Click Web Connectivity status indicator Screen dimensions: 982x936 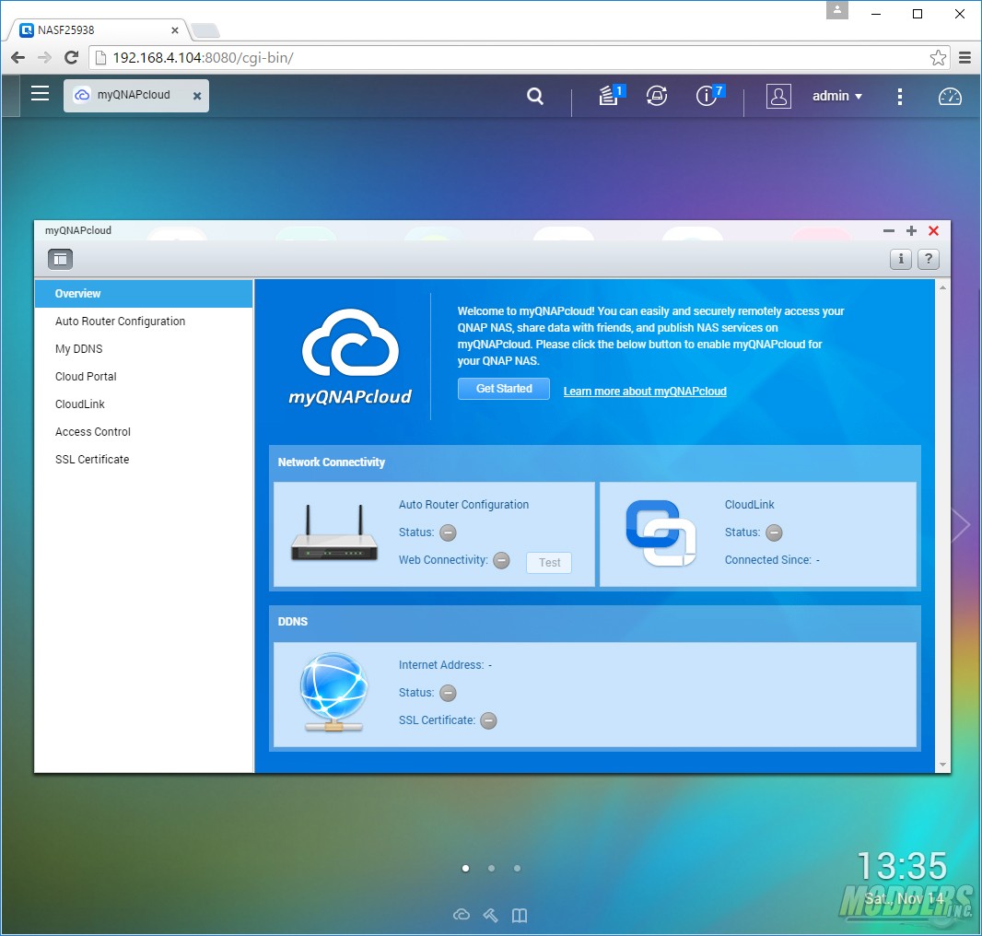tap(501, 560)
